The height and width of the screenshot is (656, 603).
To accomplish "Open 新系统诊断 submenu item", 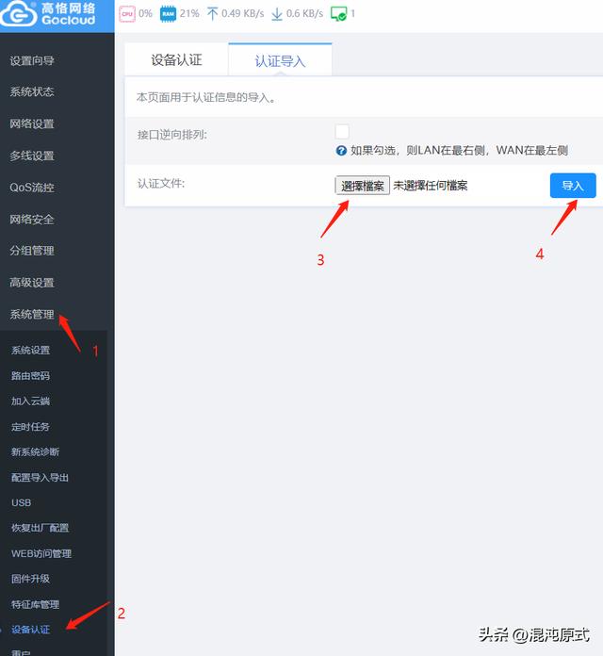I will click(35, 451).
